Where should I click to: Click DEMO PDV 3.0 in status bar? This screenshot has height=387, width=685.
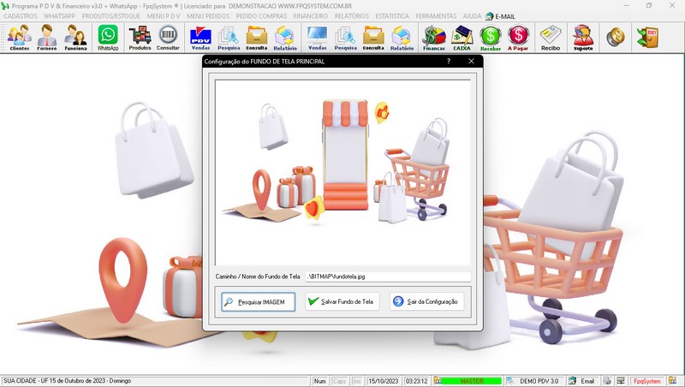[539, 381]
